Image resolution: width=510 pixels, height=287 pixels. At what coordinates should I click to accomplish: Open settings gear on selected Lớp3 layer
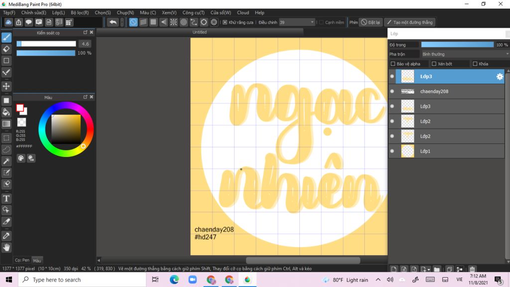500,77
